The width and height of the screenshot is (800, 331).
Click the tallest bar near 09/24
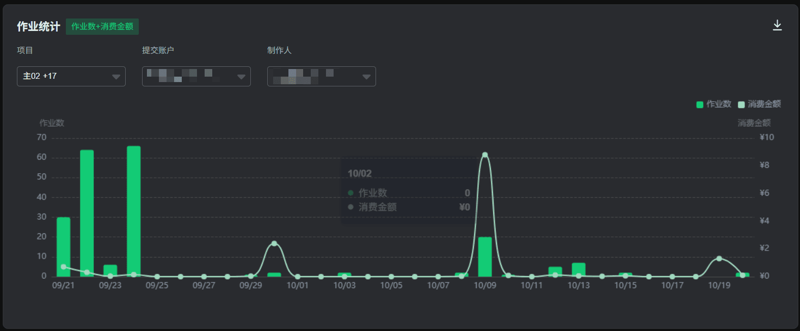134,211
